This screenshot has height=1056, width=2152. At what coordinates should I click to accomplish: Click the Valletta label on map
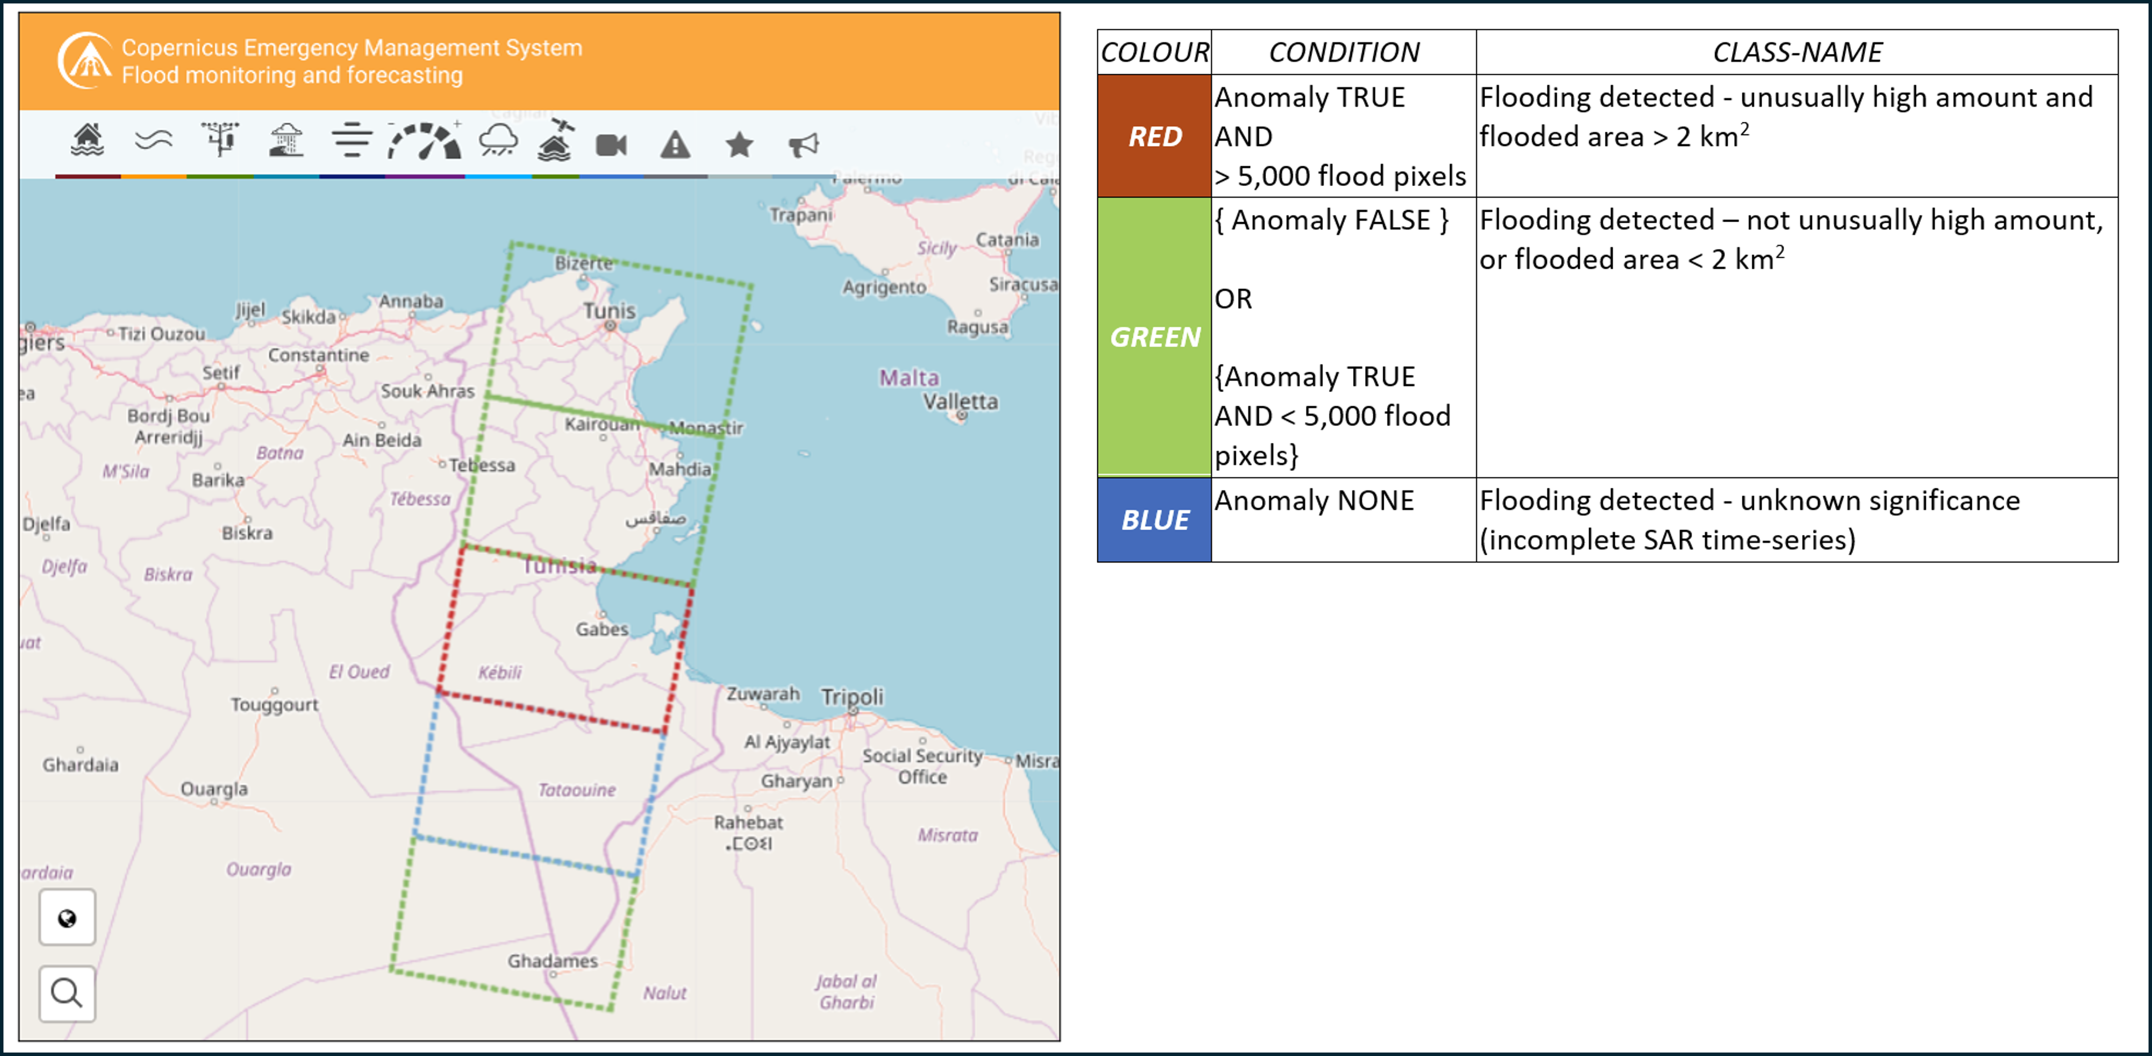960,402
